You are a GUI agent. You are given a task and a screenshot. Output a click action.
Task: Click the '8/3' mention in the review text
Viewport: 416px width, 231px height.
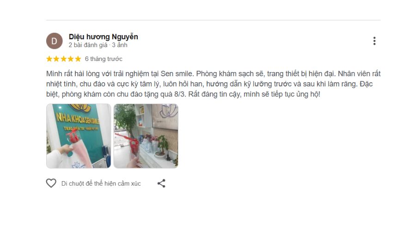pyautogui.click(x=179, y=94)
